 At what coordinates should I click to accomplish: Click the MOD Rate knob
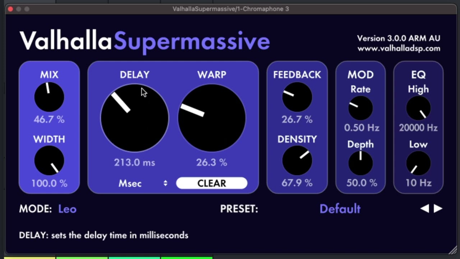click(x=360, y=108)
